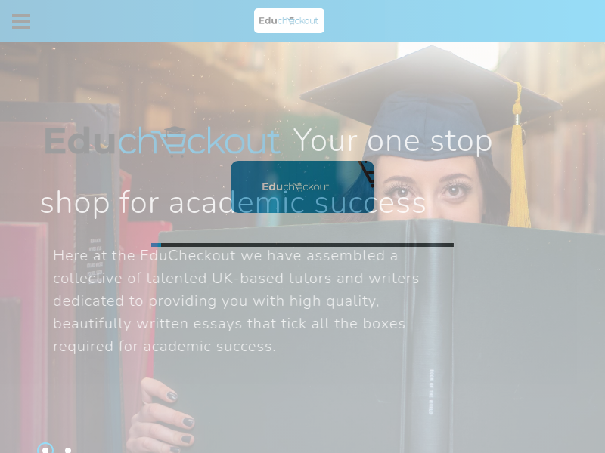
Task: Click the shopping cart 'e' in the hero logo
Action: point(173,144)
